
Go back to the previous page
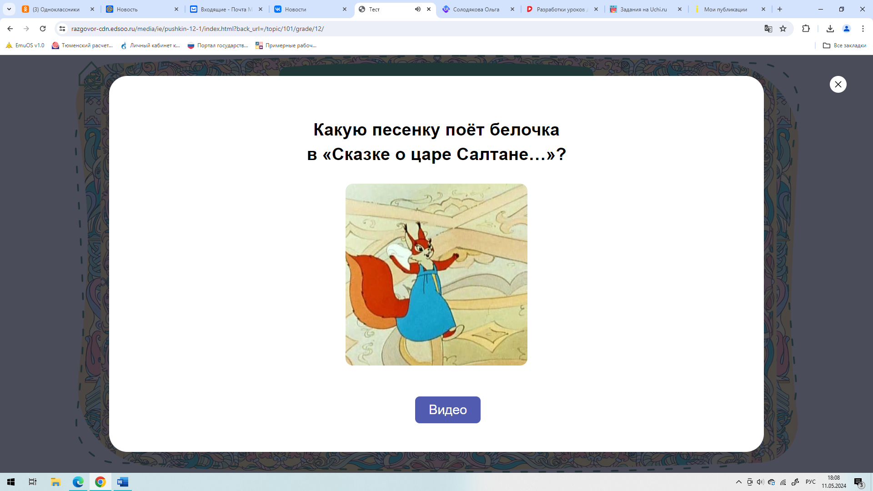(x=10, y=29)
